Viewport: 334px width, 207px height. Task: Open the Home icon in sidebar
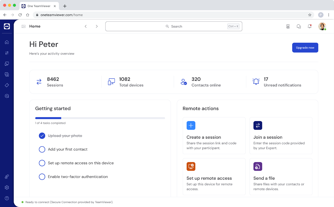pos(7,42)
